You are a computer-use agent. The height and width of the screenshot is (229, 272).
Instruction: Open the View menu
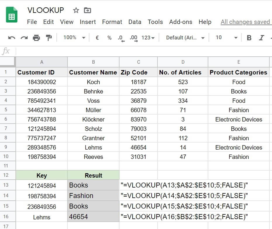67,22
